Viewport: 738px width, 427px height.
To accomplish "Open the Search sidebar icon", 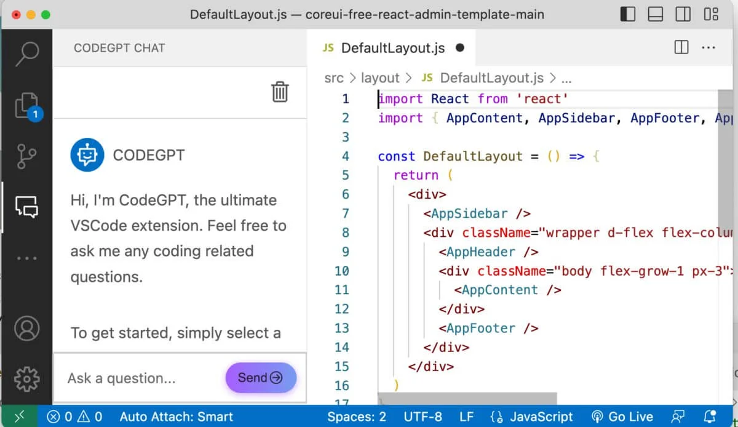I will [x=27, y=54].
